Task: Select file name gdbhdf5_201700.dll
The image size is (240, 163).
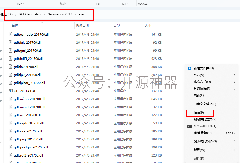Action: pyautogui.click(x=29, y=58)
